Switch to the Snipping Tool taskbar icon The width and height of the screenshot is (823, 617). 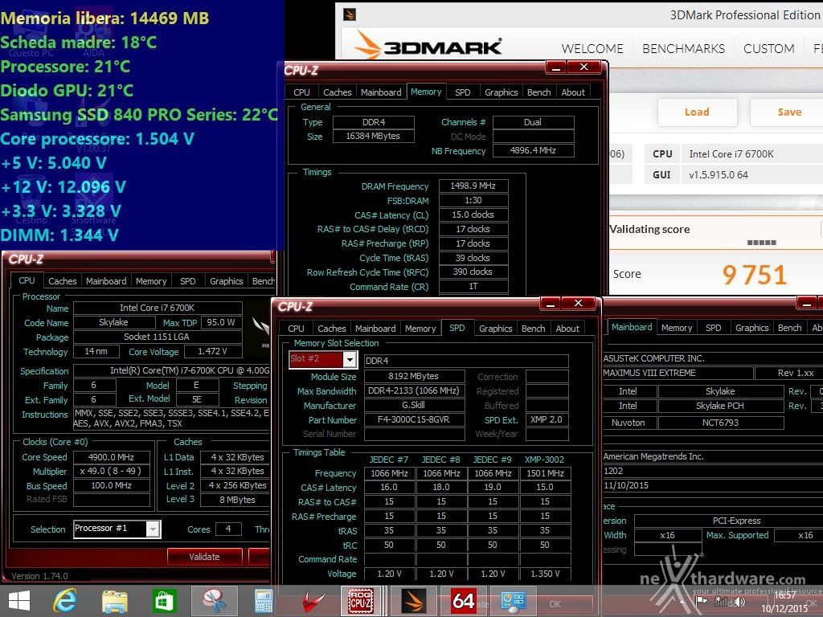coord(214,601)
